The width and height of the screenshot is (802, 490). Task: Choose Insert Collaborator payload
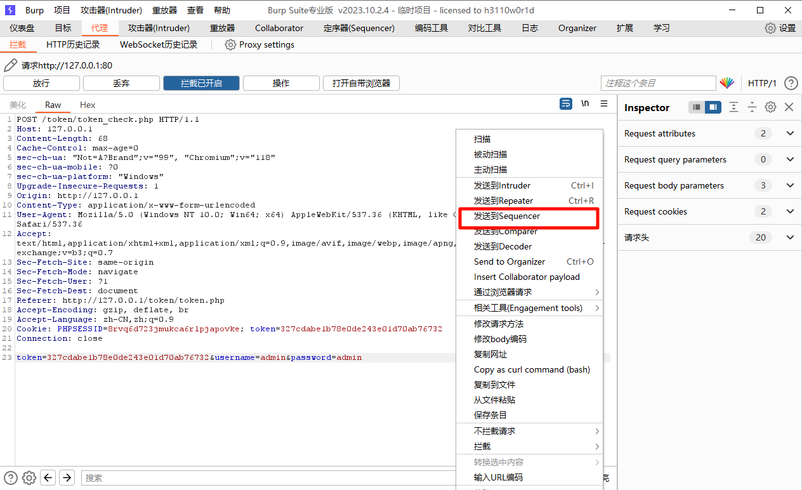pos(530,277)
